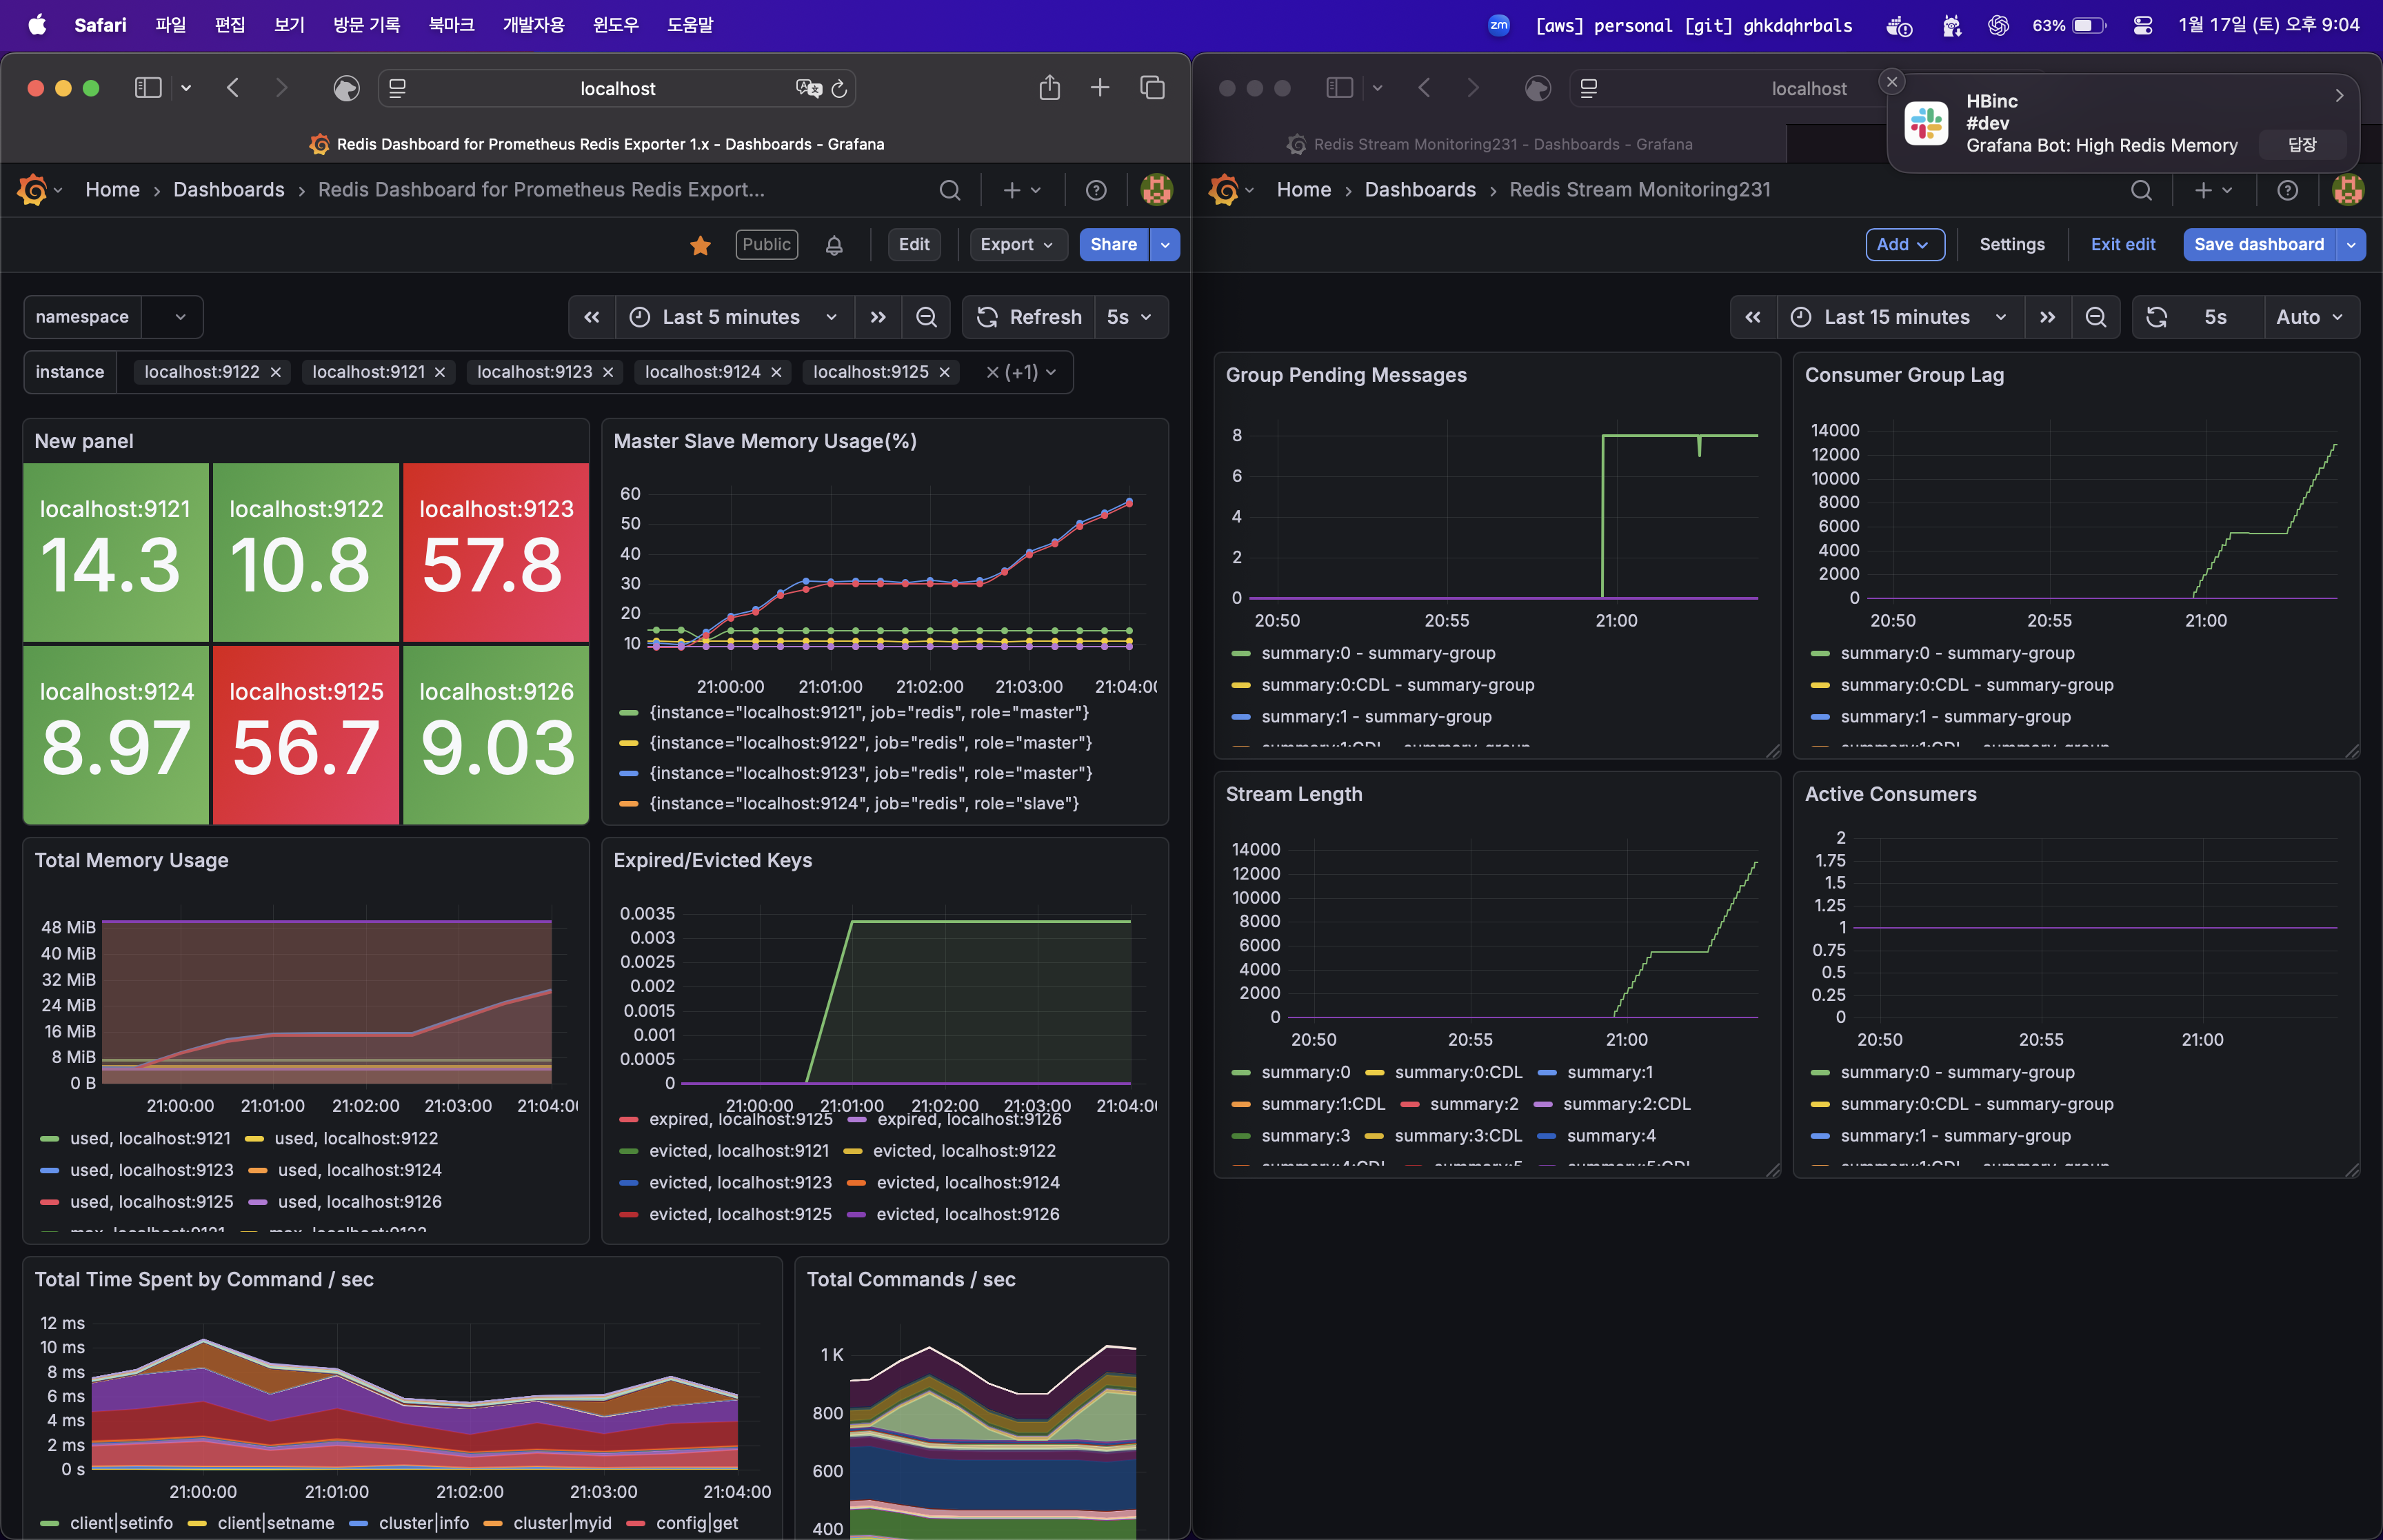
Task: Click the refresh icon in the Redis Stream dashboard
Action: click(x=2157, y=317)
